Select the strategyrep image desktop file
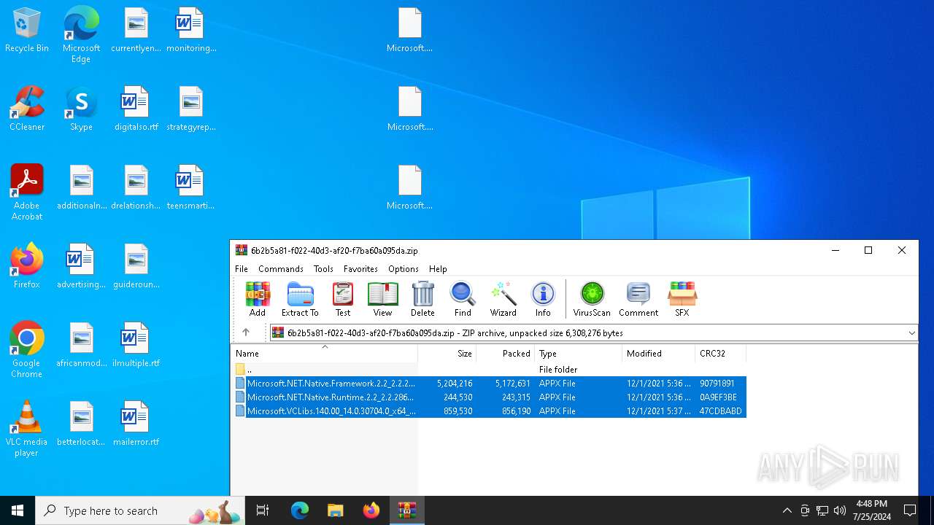Image resolution: width=934 pixels, height=525 pixels. click(x=191, y=109)
